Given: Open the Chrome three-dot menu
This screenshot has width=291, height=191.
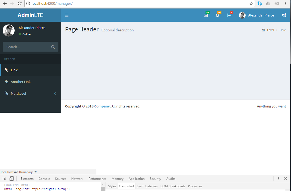Looking at the screenshot, I should (x=285, y=3).
